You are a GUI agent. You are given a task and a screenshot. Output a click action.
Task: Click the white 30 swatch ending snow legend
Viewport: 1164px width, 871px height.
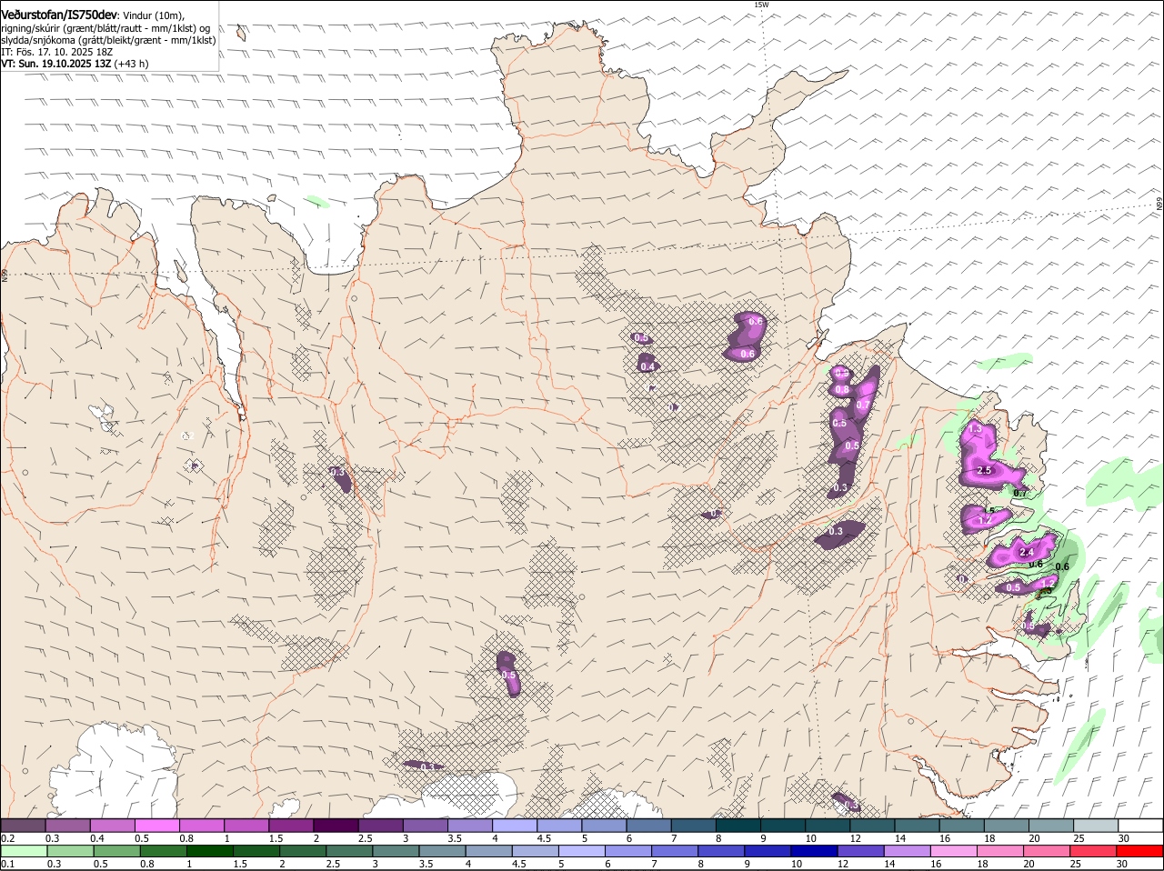(1141, 826)
